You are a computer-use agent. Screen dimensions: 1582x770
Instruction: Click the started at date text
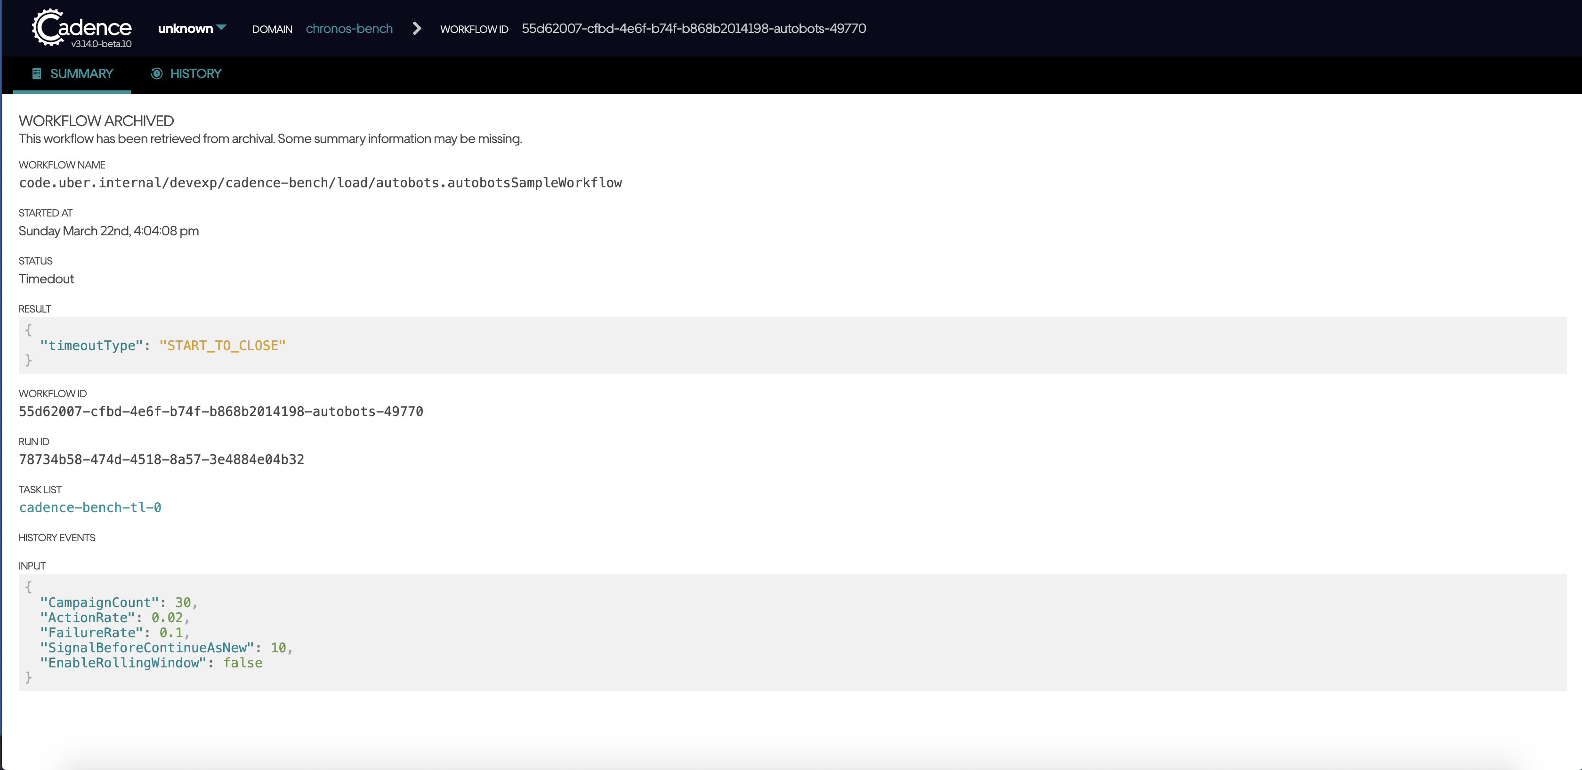pos(109,231)
